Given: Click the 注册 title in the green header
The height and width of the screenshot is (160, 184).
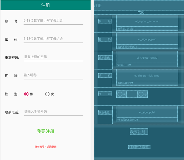Looking at the screenshot, I should click(x=46, y=5).
